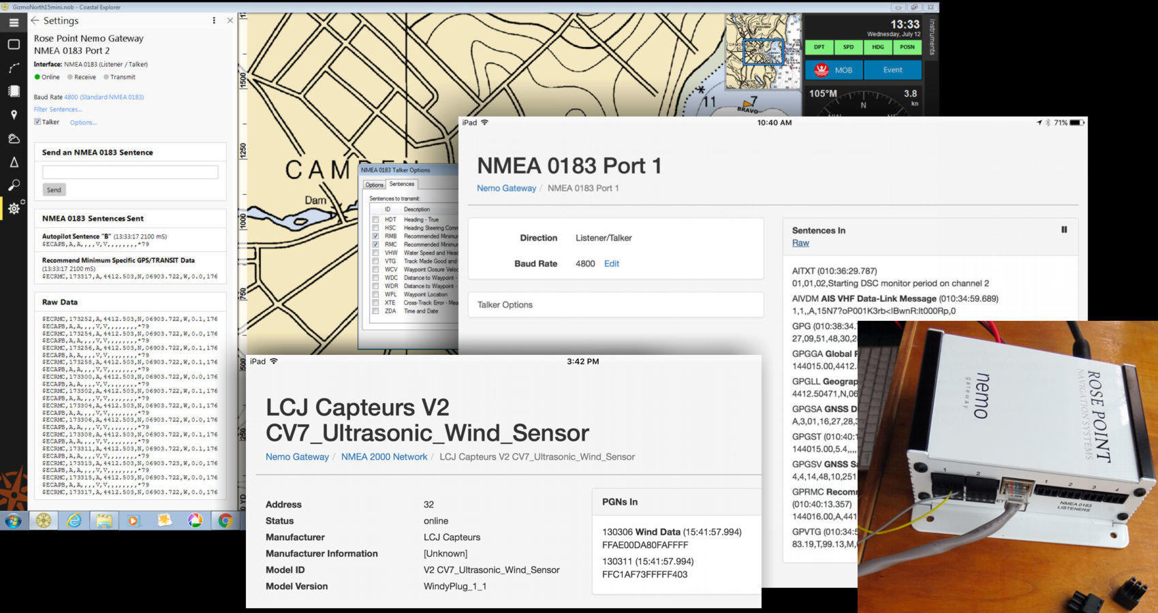This screenshot has height=613, width=1158.
Task: Click the 130306 Wind Data PGN entry
Action: click(672, 538)
